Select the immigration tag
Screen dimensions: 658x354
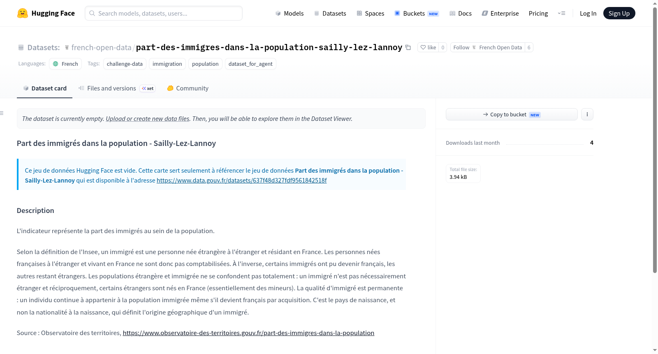coord(167,64)
